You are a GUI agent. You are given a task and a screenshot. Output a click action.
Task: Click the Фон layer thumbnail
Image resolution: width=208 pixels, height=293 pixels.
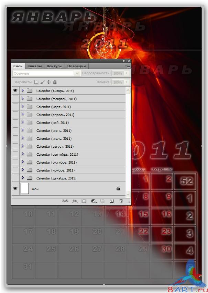pos(25,189)
